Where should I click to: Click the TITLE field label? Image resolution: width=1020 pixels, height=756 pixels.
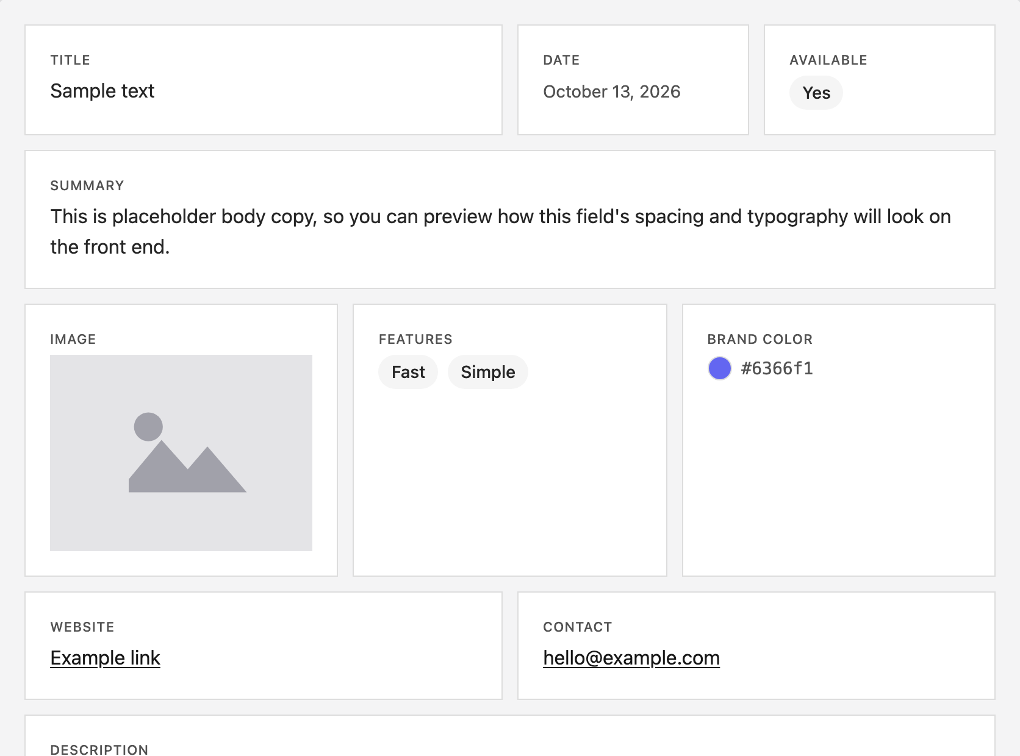(70, 60)
